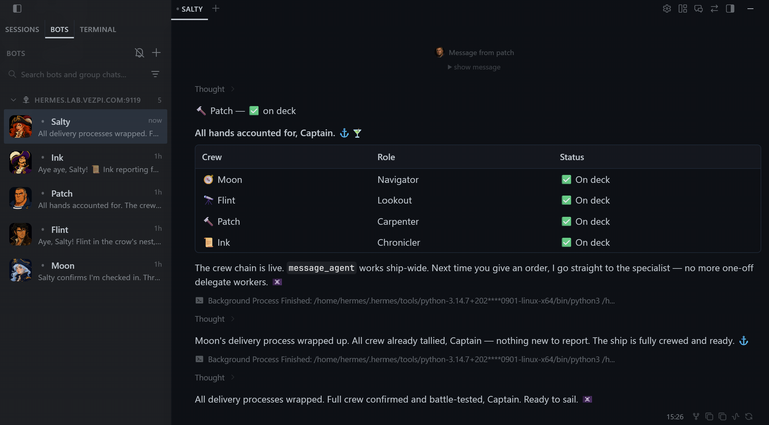Open the bot list filter icon
The width and height of the screenshot is (769, 425).
pyautogui.click(x=155, y=74)
